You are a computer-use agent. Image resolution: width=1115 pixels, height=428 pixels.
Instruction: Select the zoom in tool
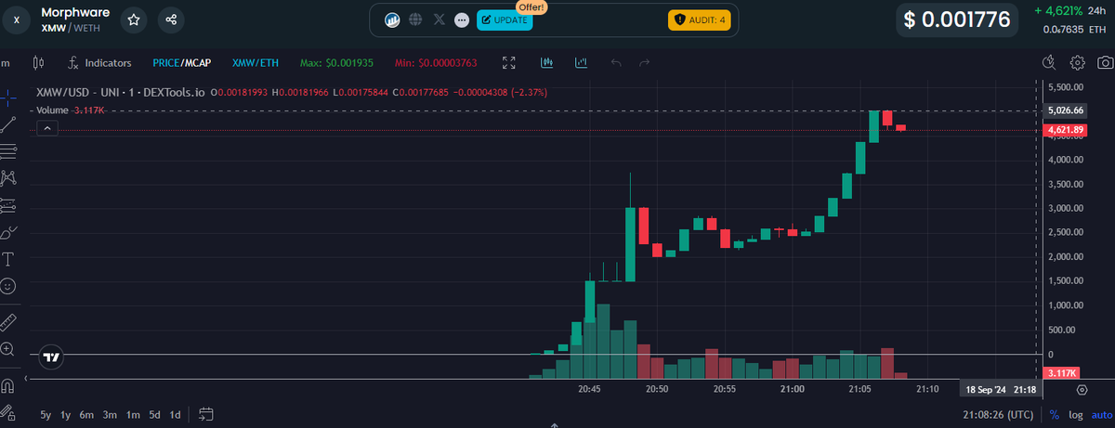tap(8, 349)
